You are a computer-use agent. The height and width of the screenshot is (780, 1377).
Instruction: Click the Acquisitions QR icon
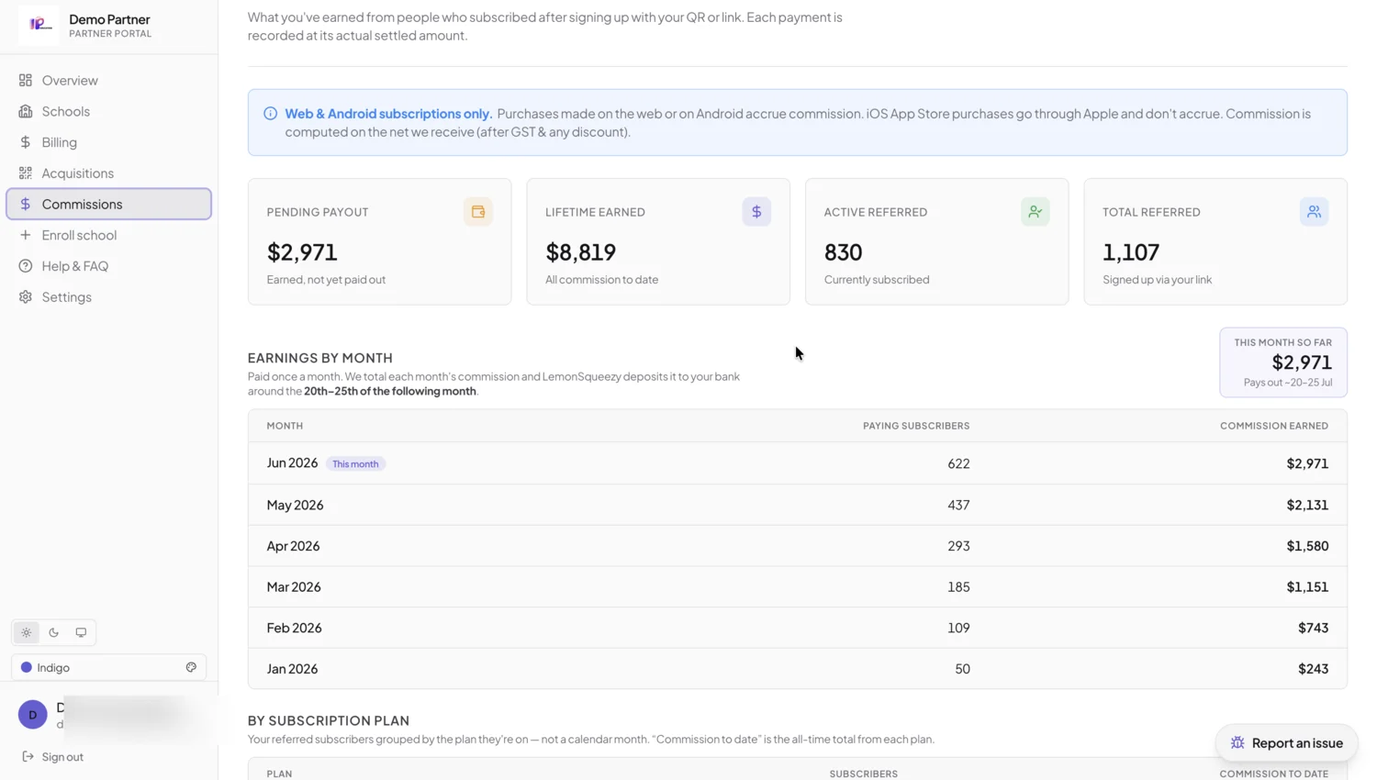coord(26,173)
